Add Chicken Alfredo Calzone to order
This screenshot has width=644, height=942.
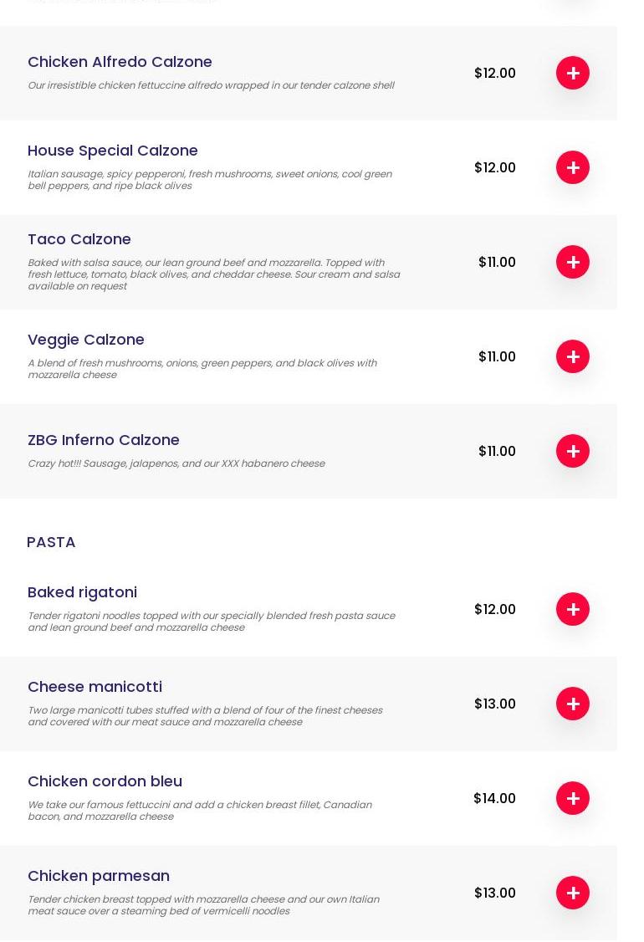(573, 73)
